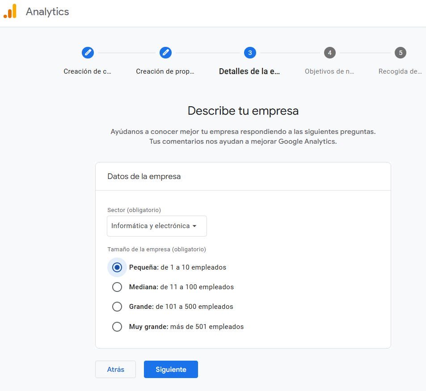Select the 'Pequeña: de 1 a 10 empleados' radio
The image size is (426, 391).
click(x=117, y=267)
